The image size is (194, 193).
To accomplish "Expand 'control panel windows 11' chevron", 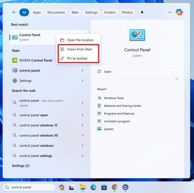I will pos(82,125).
